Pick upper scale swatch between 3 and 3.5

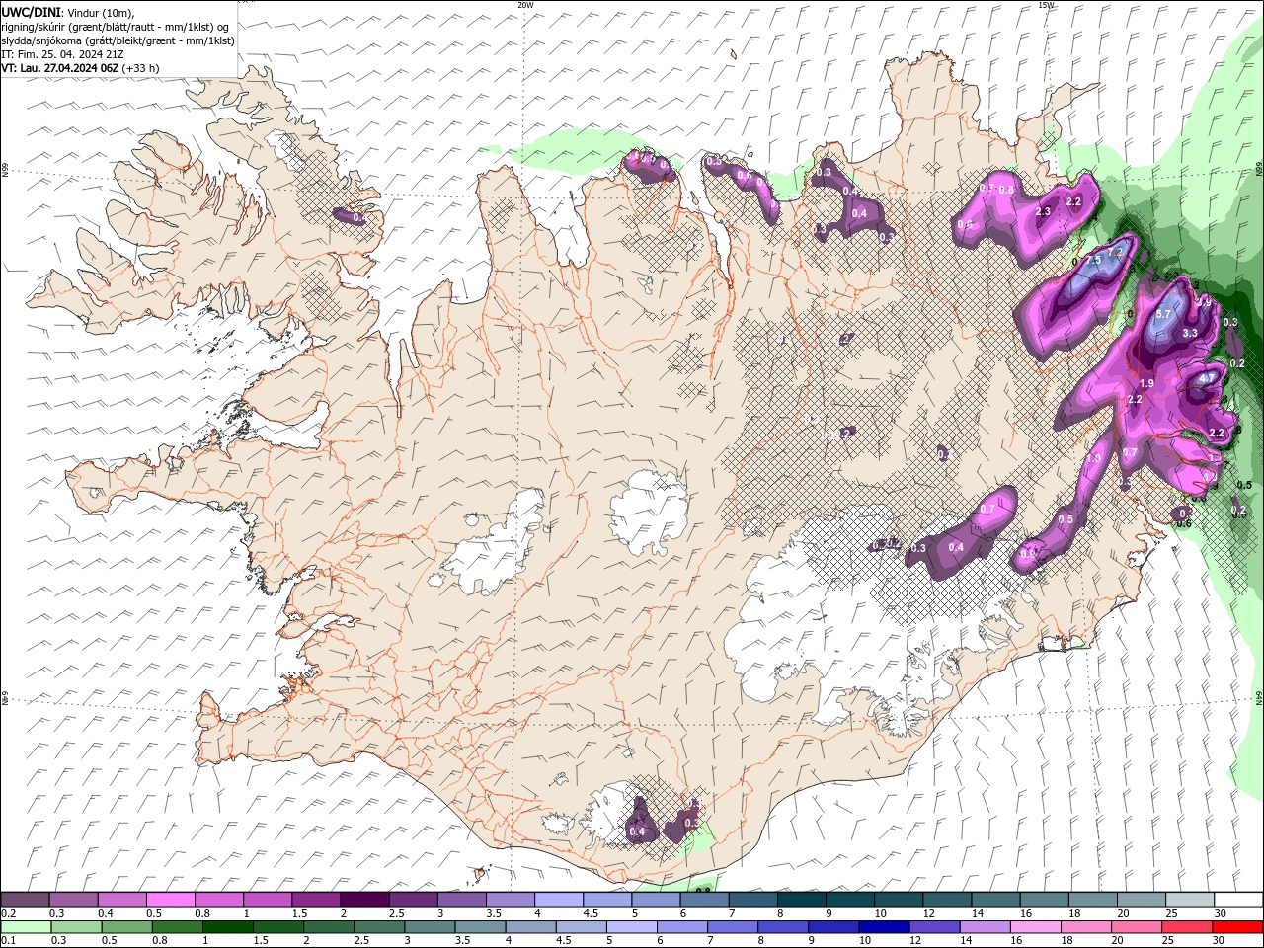461,900
